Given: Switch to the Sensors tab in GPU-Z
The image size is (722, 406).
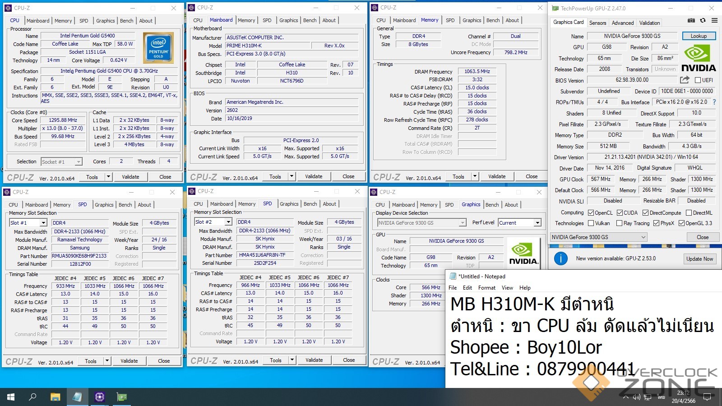Looking at the screenshot, I should coord(597,23).
